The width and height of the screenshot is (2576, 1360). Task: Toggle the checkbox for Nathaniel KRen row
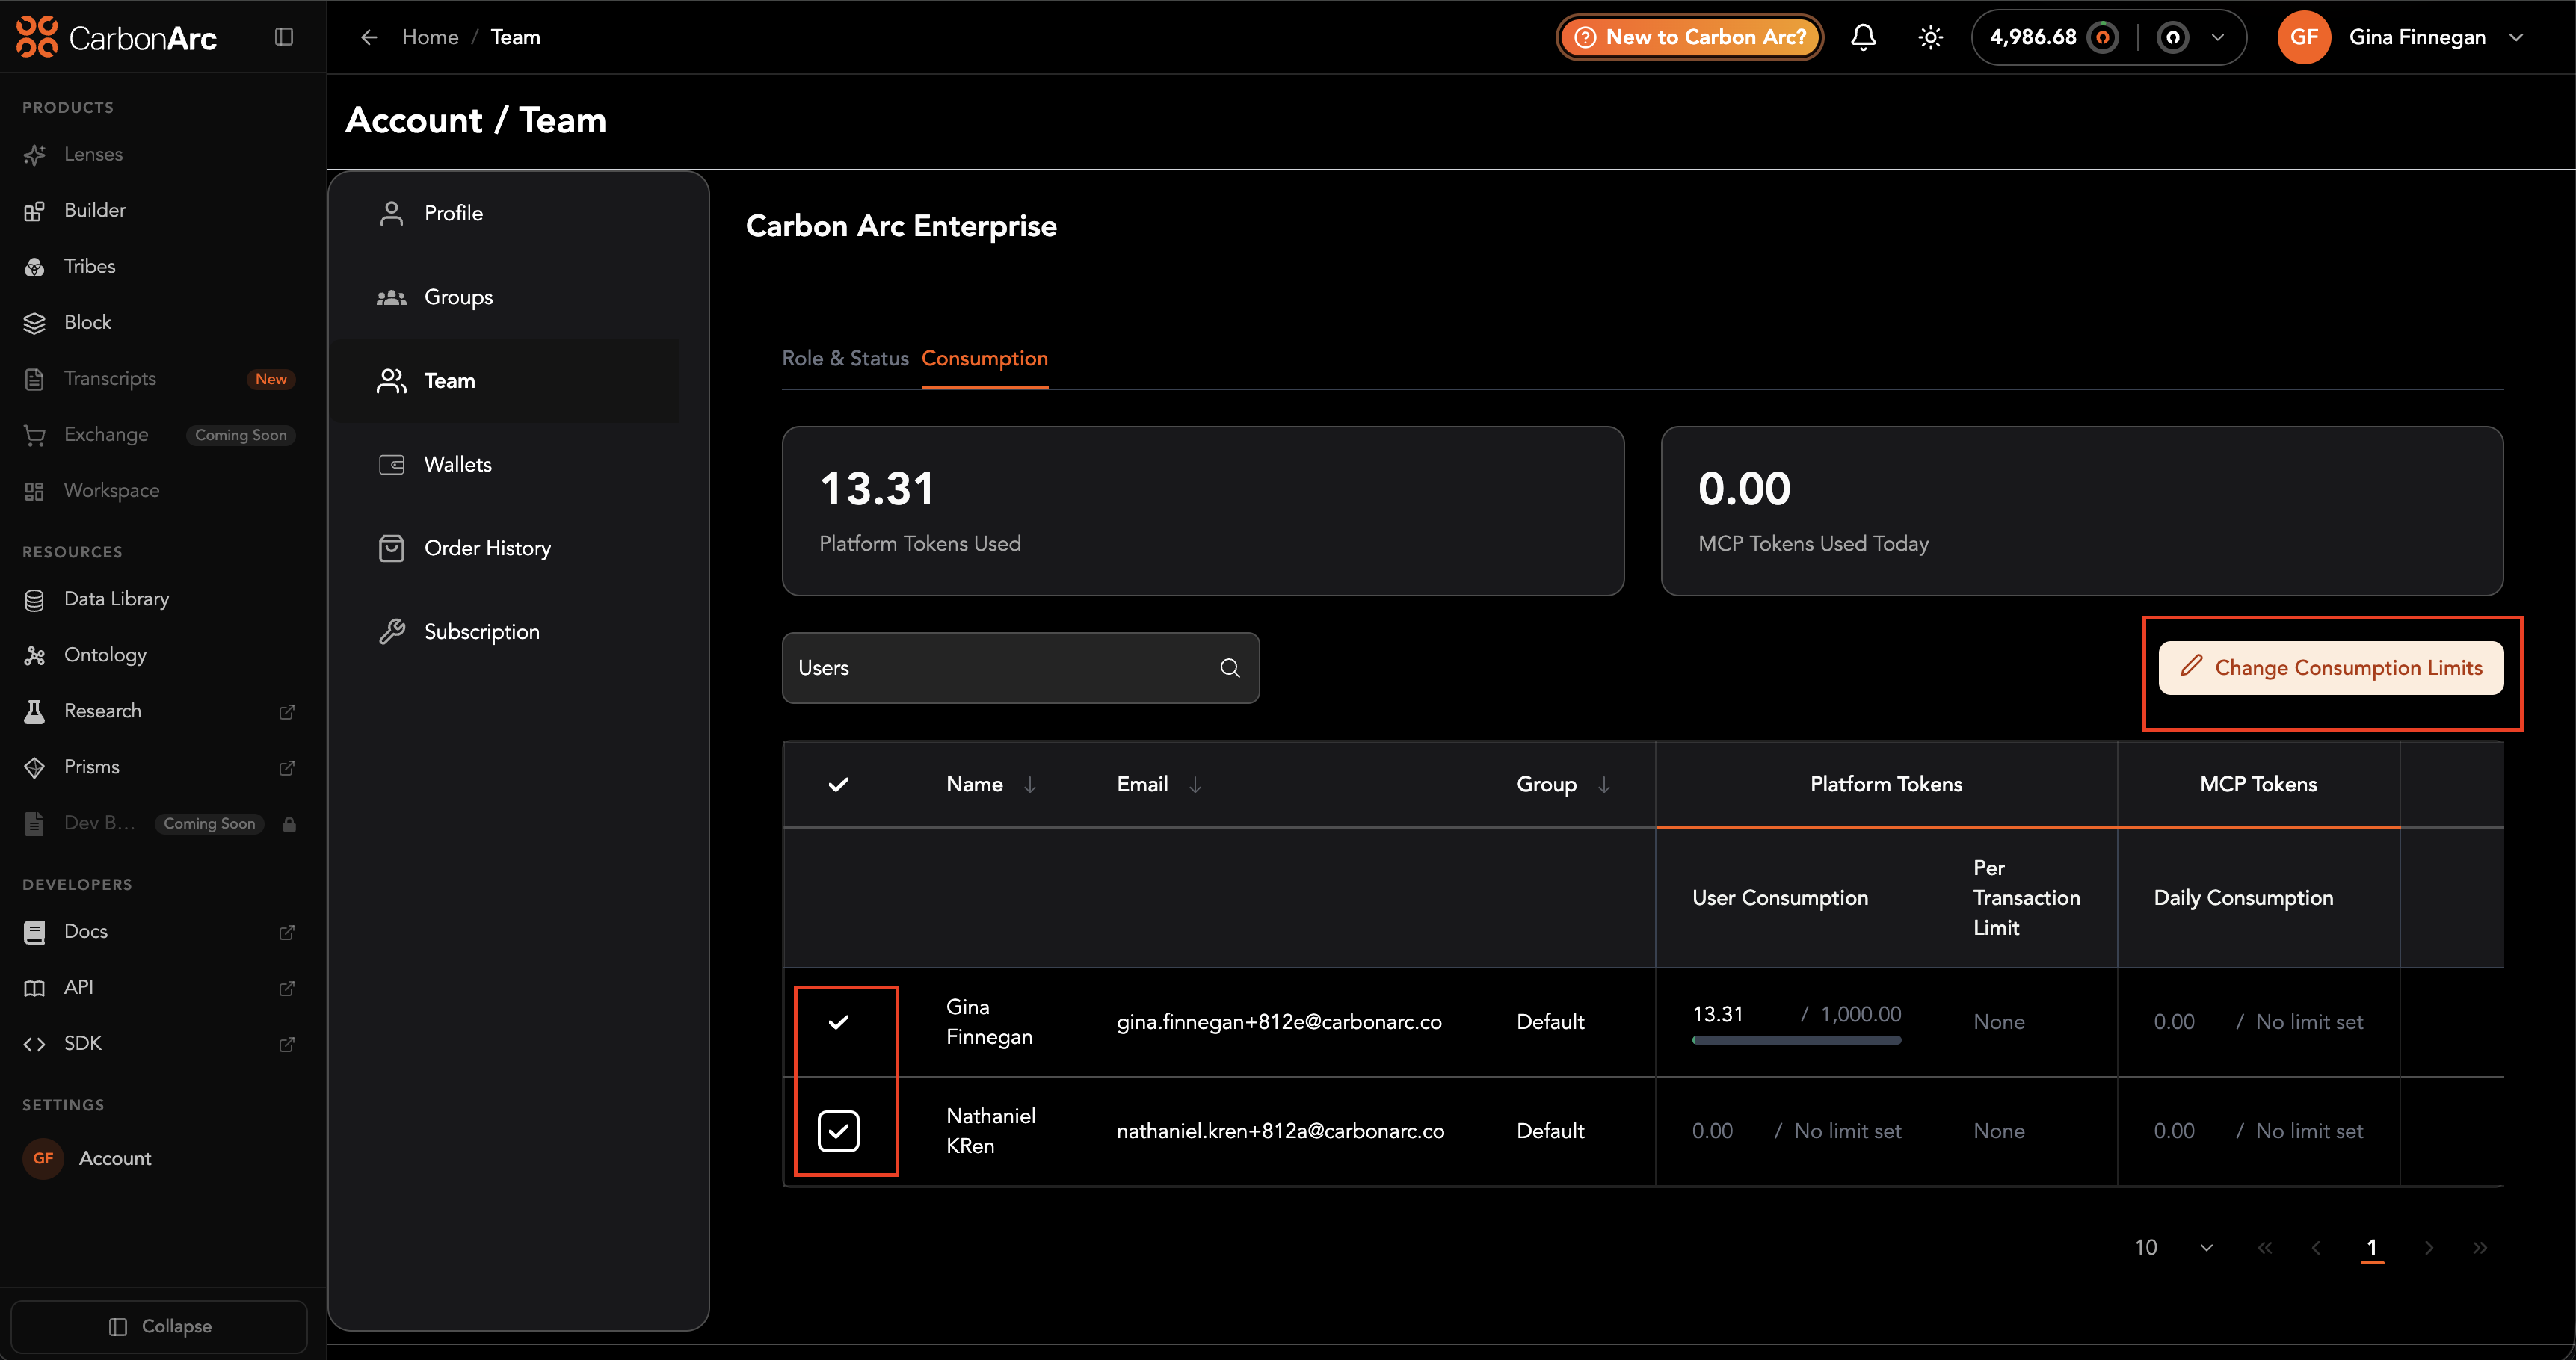point(839,1130)
